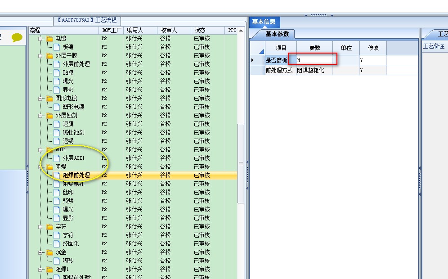Click the 外层干膜 folder icon
The width and height of the screenshot is (448, 279).
[x=50, y=56]
